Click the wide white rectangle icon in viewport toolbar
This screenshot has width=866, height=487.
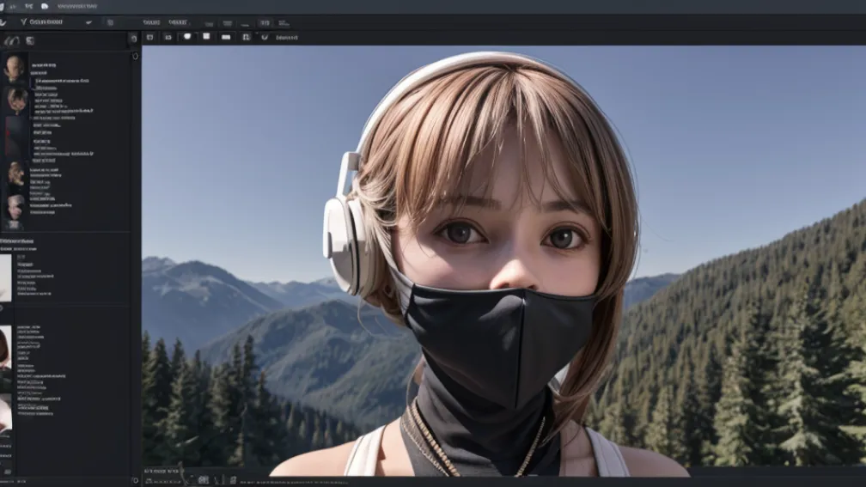[226, 38]
